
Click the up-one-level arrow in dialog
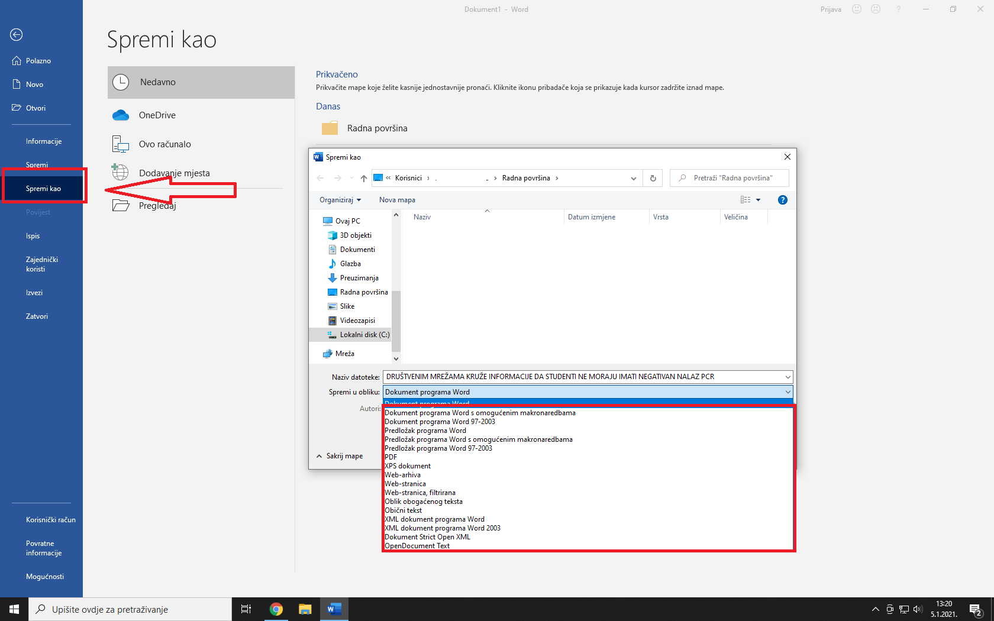click(x=364, y=178)
